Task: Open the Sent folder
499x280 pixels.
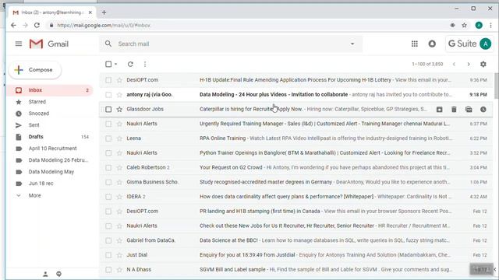Action: click(x=34, y=125)
